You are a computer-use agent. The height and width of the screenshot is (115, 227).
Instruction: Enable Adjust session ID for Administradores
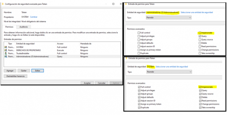click(139, 46)
